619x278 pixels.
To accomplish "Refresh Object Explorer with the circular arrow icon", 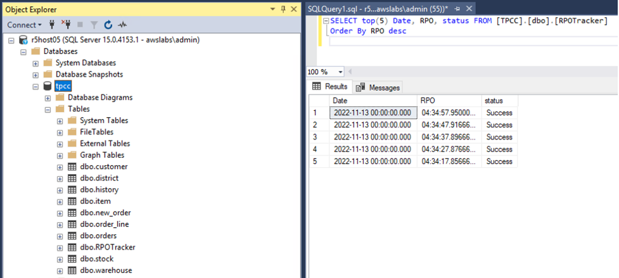I will 108,25.
